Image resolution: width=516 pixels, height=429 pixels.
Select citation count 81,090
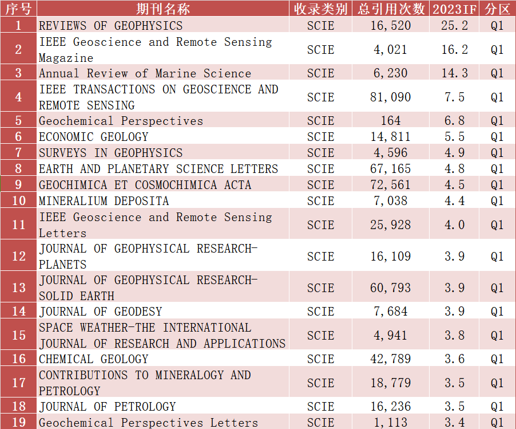point(391,97)
